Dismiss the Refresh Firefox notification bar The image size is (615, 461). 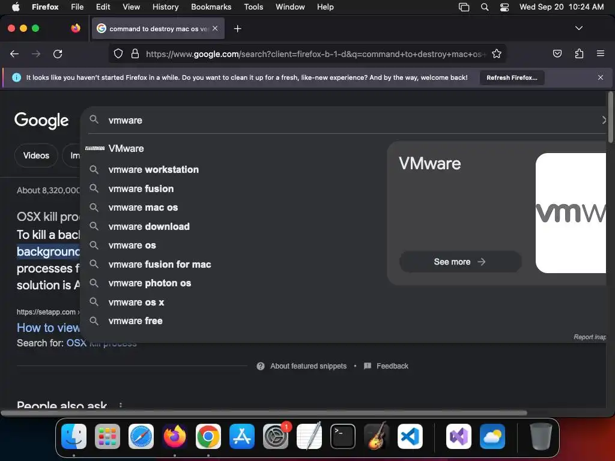(601, 77)
